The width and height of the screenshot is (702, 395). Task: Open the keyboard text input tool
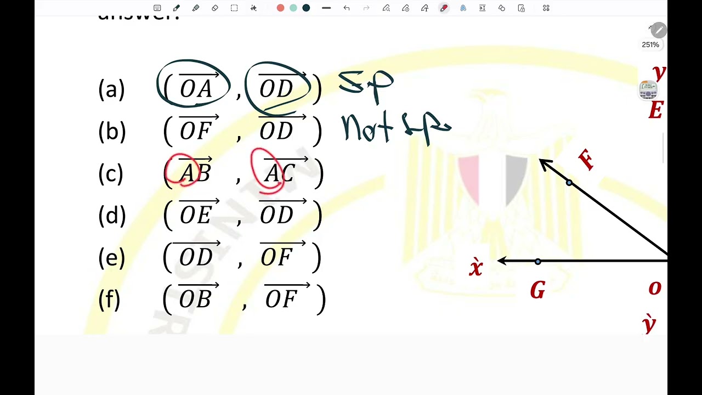157,8
